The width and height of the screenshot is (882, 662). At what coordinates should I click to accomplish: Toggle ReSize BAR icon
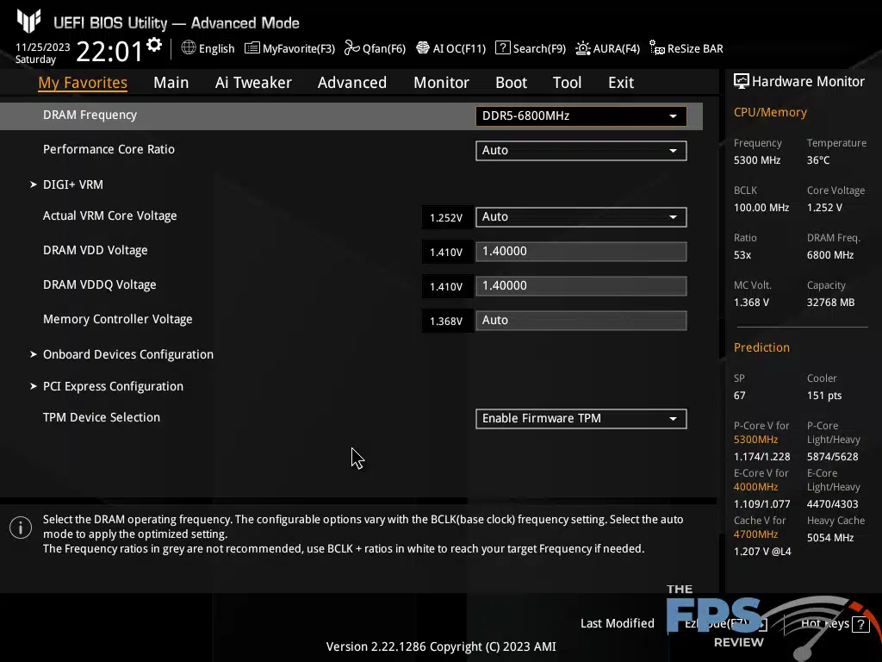(x=656, y=48)
